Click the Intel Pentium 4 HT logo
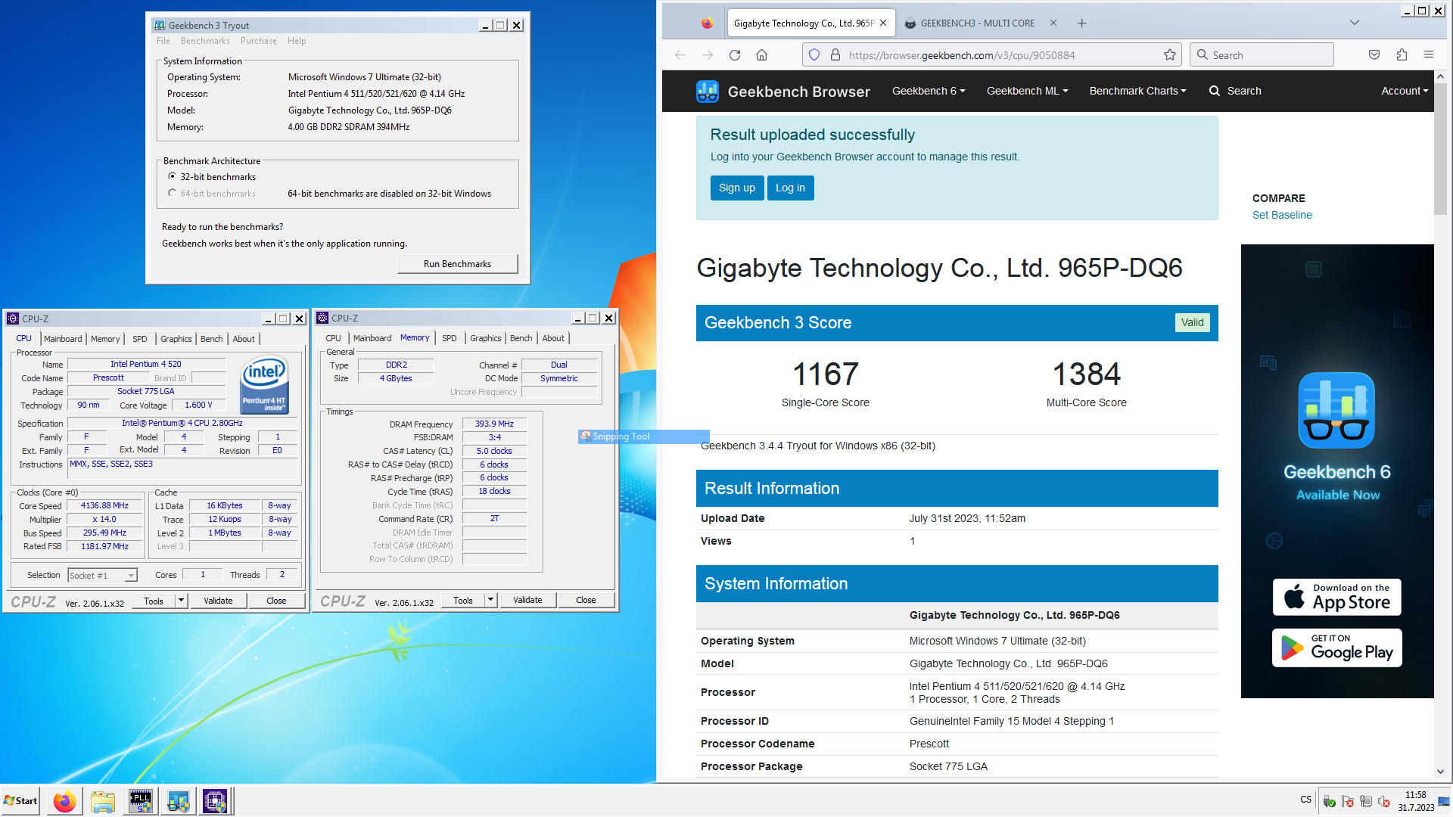The width and height of the screenshot is (1453, 817). (264, 384)
